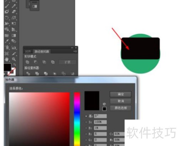
Task: Apply Minus Front shape mode
Action: [36, 62]
